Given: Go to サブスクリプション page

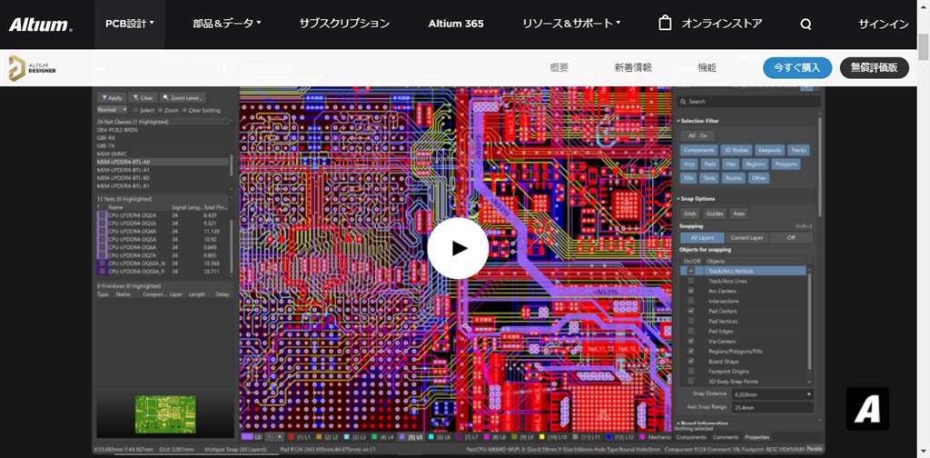Looking at the screenshot, I should click(x=344, y=25).
